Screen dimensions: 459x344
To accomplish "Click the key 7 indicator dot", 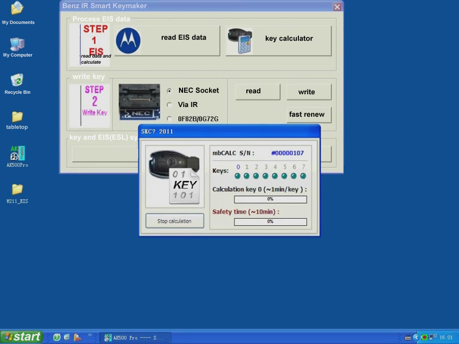I will pos(303,176).
